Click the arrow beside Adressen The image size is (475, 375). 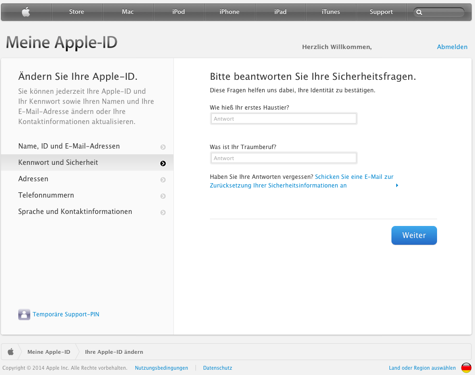(x=163, y=180)
